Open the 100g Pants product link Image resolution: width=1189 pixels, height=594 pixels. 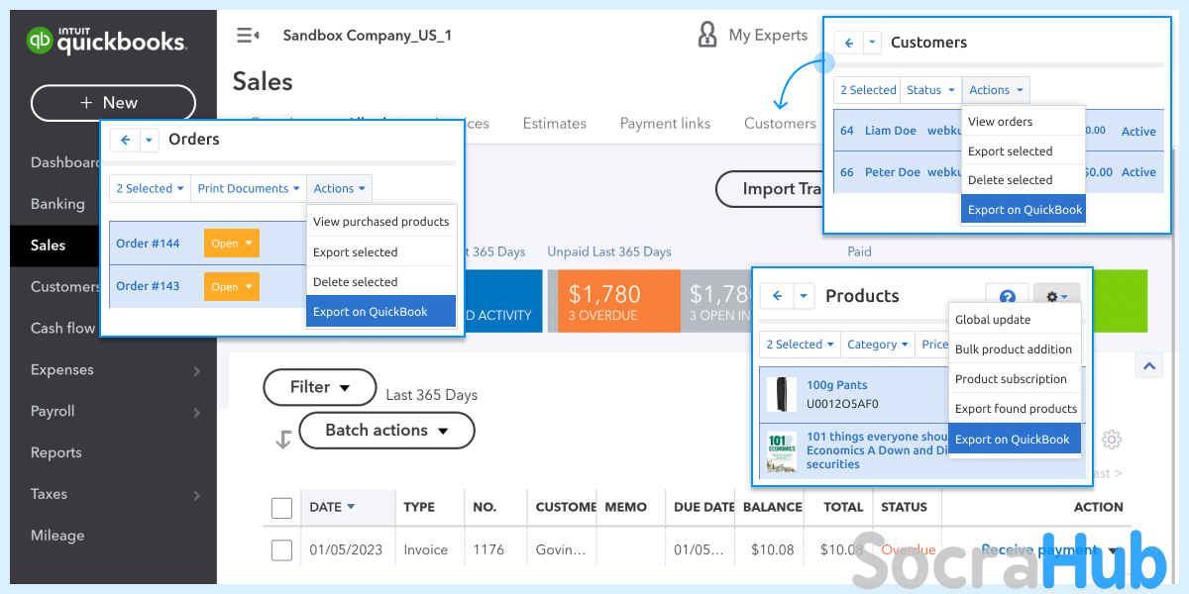point(836,385)
